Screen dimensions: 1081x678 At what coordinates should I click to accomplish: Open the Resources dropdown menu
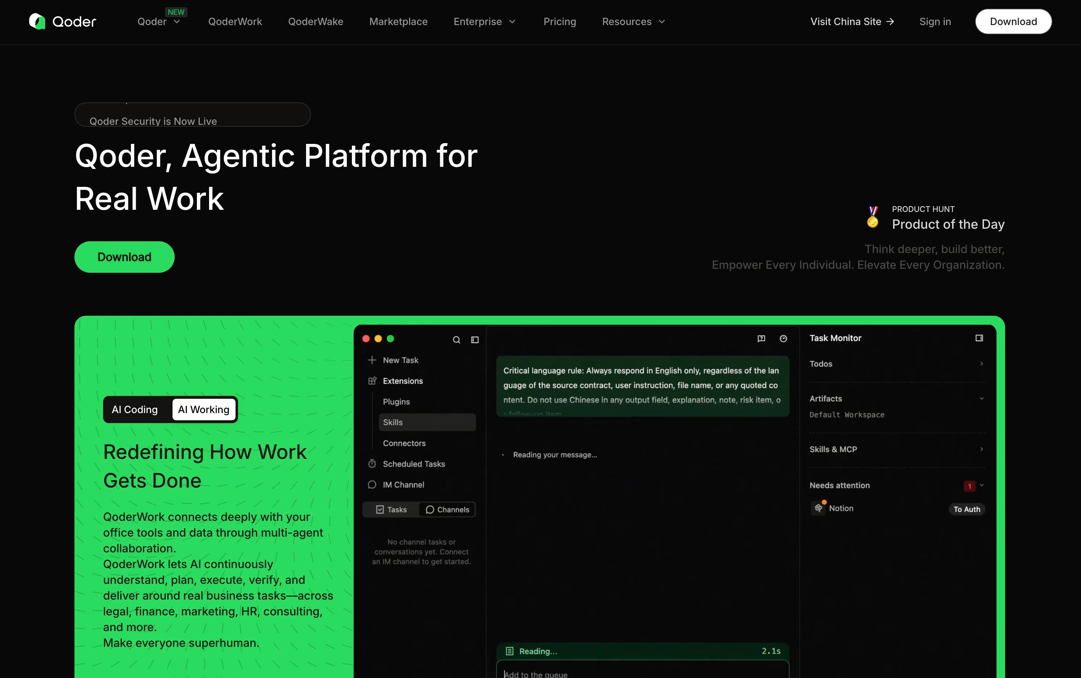click(x=634, y=21)
